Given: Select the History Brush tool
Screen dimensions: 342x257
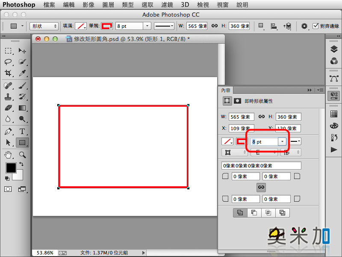Looking at the screenshot, I should (22, 97).
